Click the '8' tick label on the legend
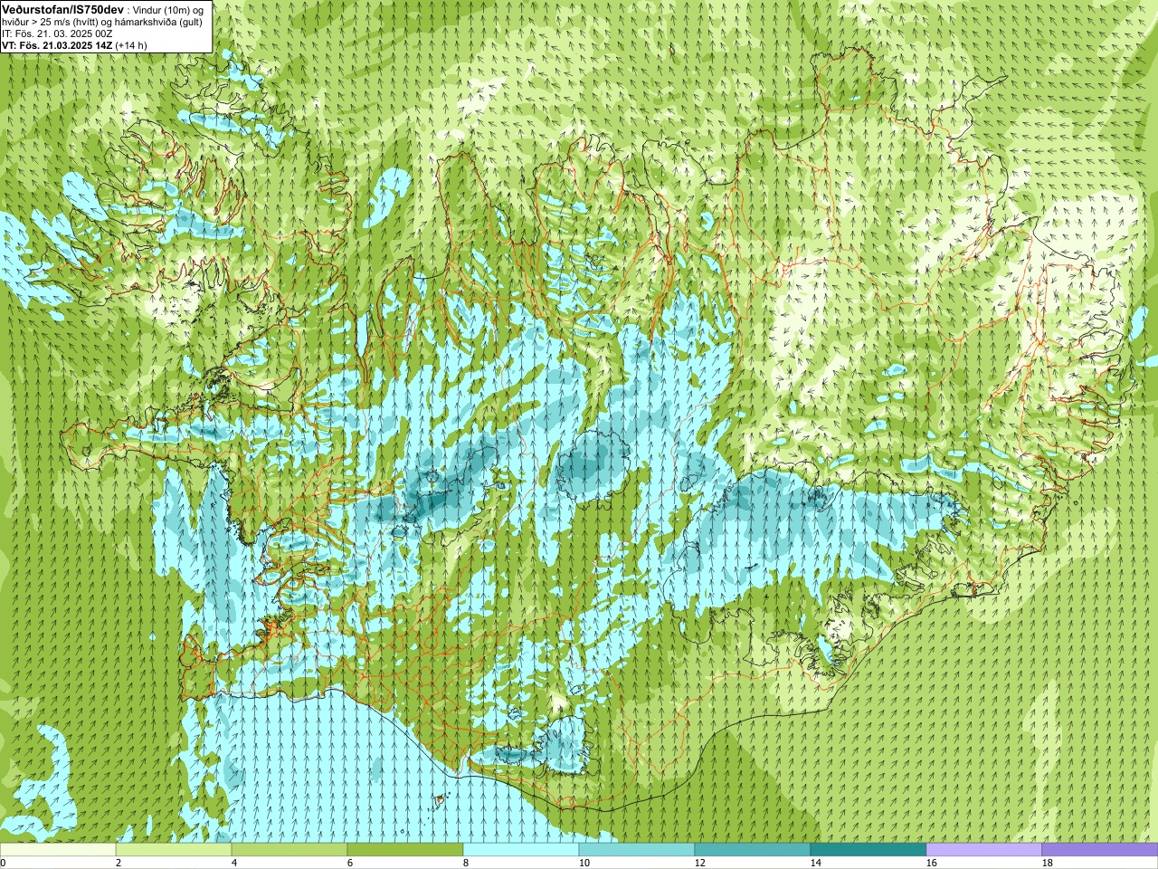This screenshot has width=1158, height=869. [466, 863]
